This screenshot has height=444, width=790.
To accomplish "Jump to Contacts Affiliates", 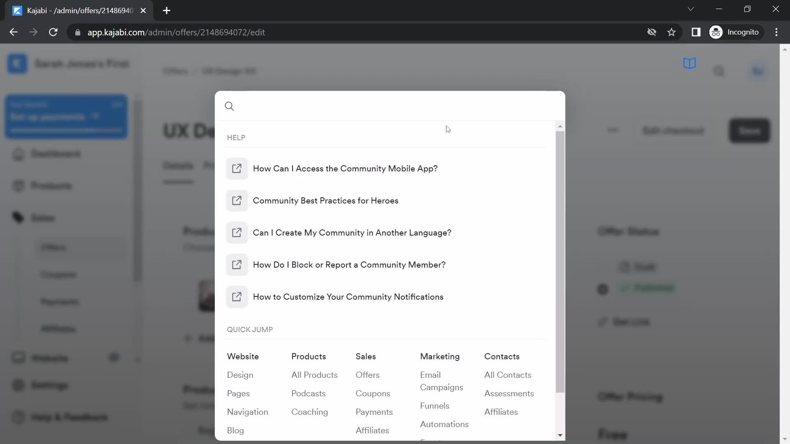I will click(501, 412).
